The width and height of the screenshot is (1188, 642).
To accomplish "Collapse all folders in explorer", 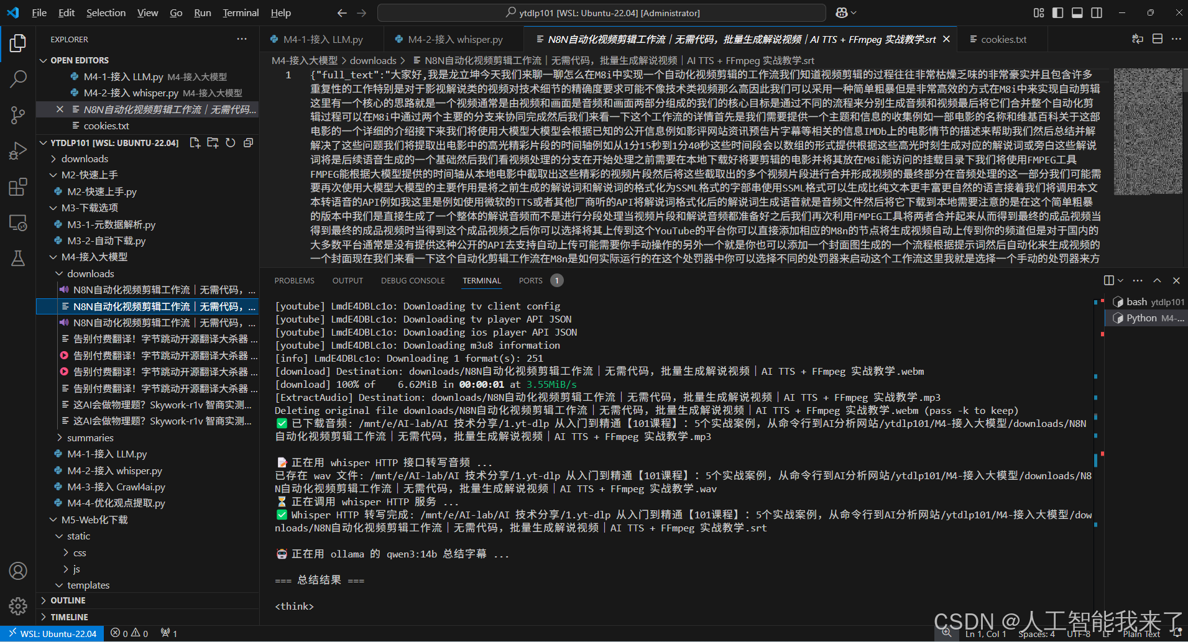I will coord(248,143).
